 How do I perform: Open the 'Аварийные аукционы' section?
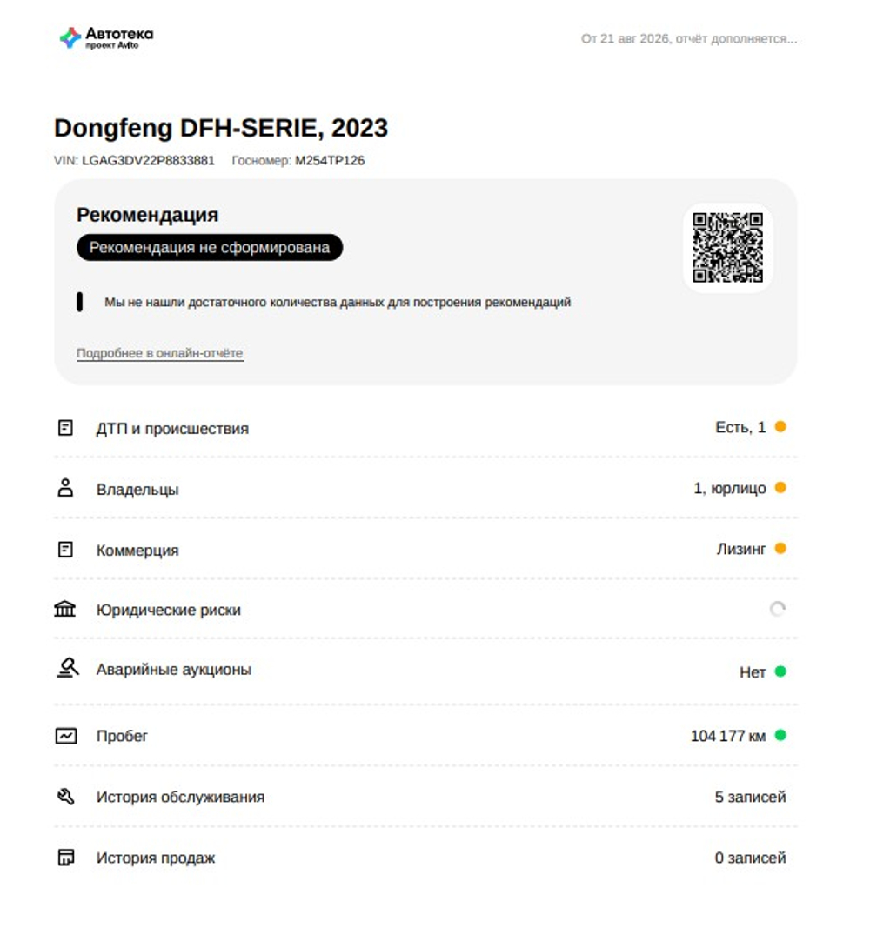tap(425, 671)
